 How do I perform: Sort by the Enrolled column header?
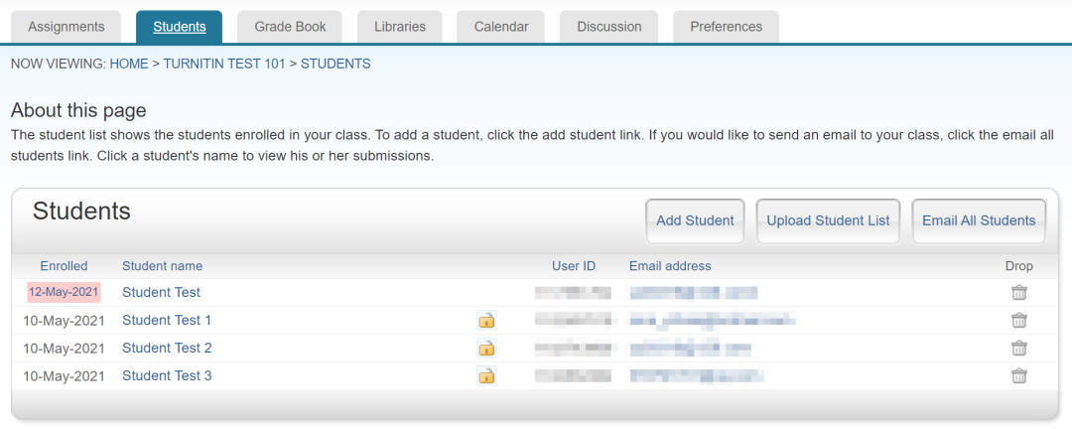[64, 266]
